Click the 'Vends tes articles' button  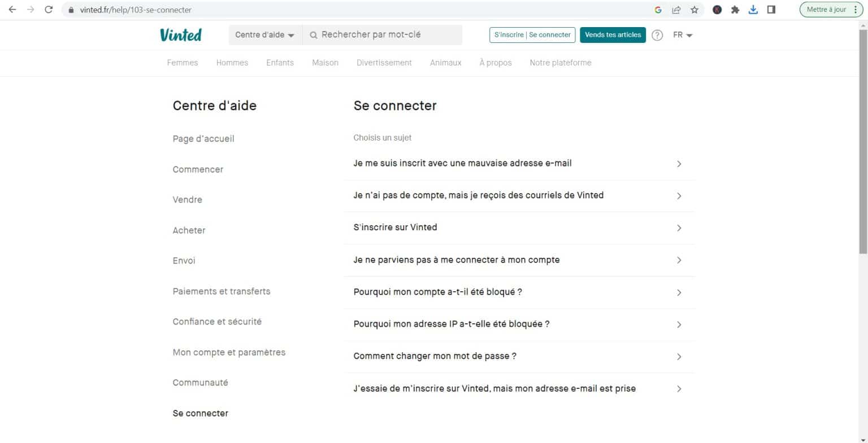pos(613,34)
